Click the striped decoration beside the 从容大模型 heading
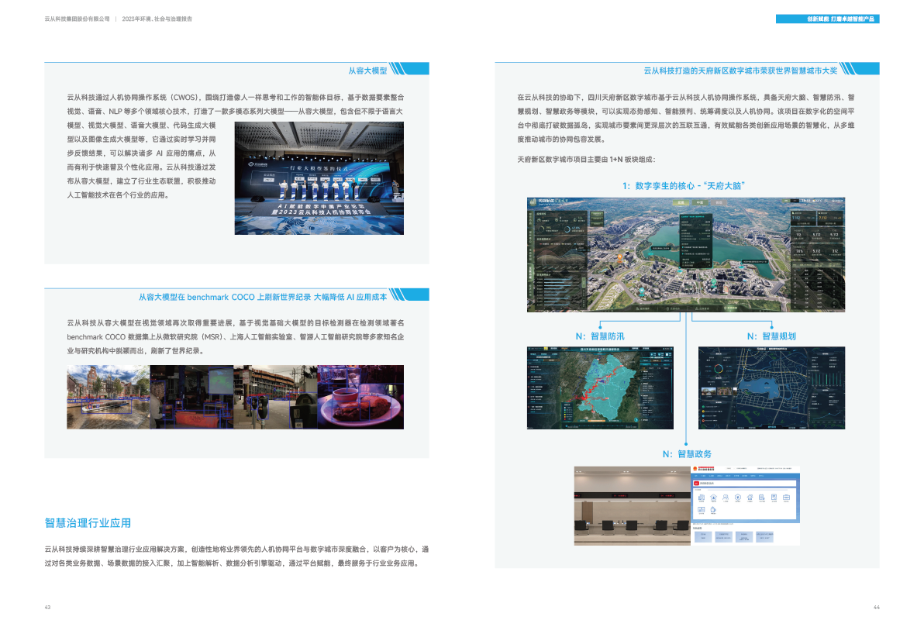Screen dimensions: 924x627 click(x=398, y=70)
